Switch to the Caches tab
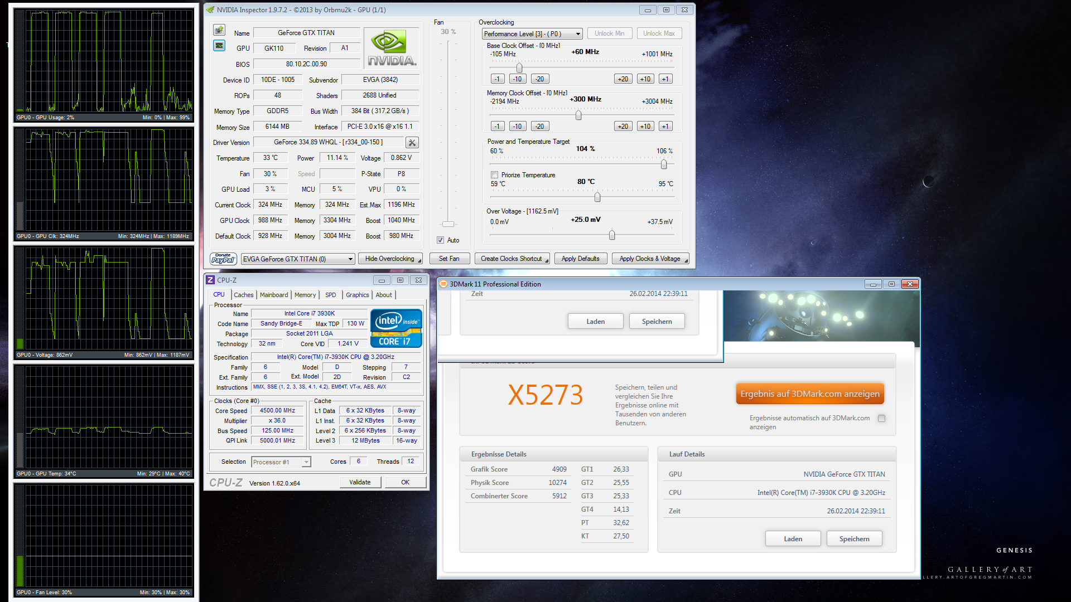 [x=243, y=295]
